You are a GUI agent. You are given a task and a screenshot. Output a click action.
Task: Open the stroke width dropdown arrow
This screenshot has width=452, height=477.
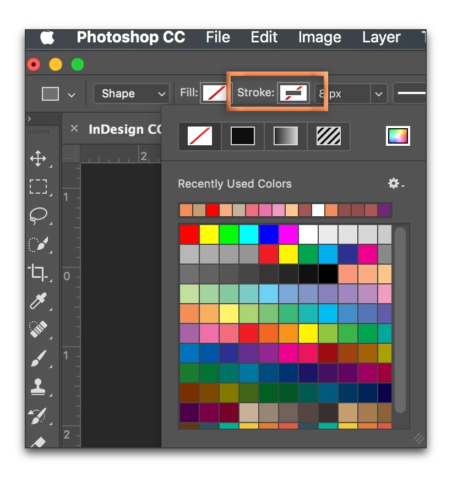pyautogui.click(x=379, y=94)
